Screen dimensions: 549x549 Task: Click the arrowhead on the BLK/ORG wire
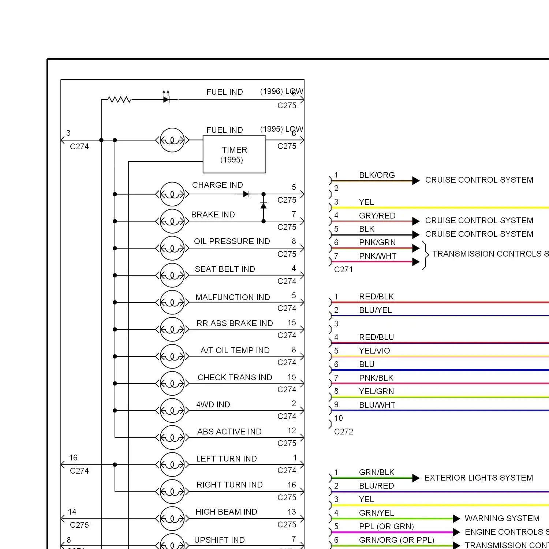click(416, 180)
